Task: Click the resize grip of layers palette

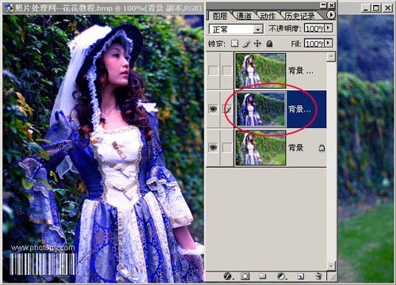Action: [332, 277]
